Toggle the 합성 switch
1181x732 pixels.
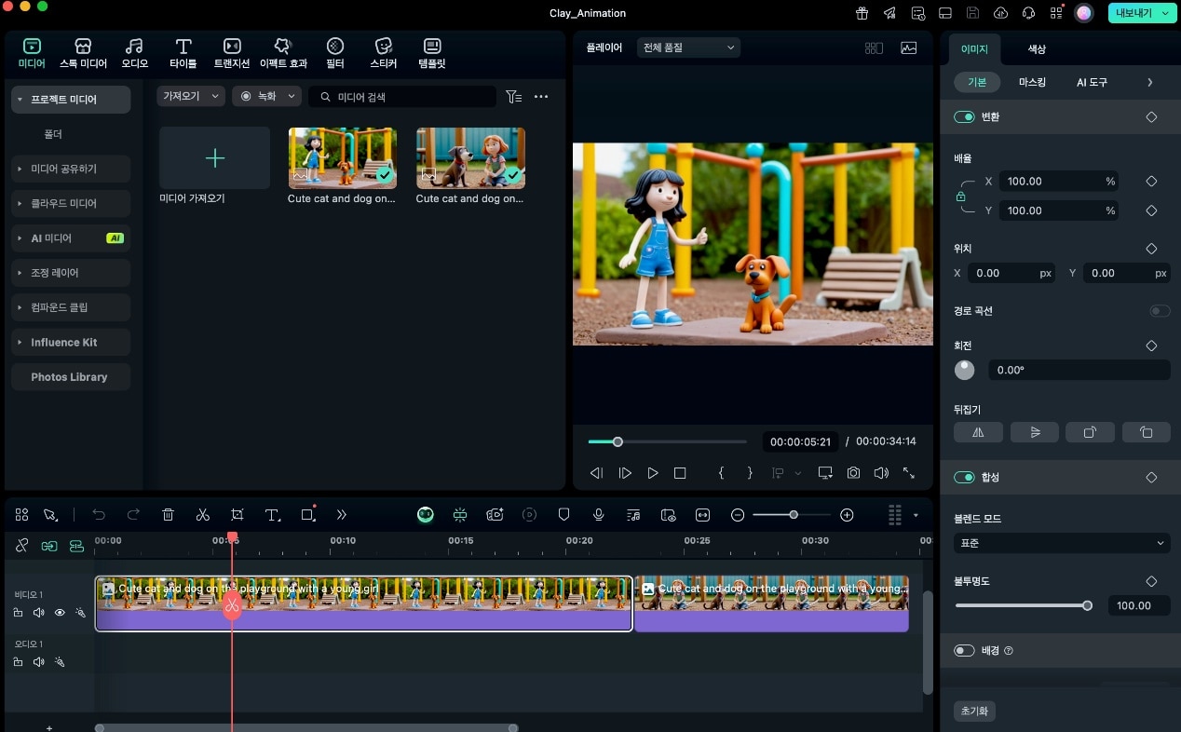pos(964,477)
